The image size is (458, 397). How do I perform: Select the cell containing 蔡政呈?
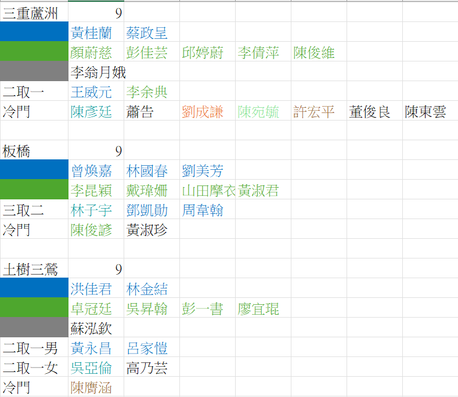(152, 31)
